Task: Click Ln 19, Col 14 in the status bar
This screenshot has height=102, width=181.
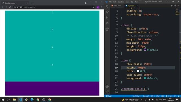Action: [137, 96]
